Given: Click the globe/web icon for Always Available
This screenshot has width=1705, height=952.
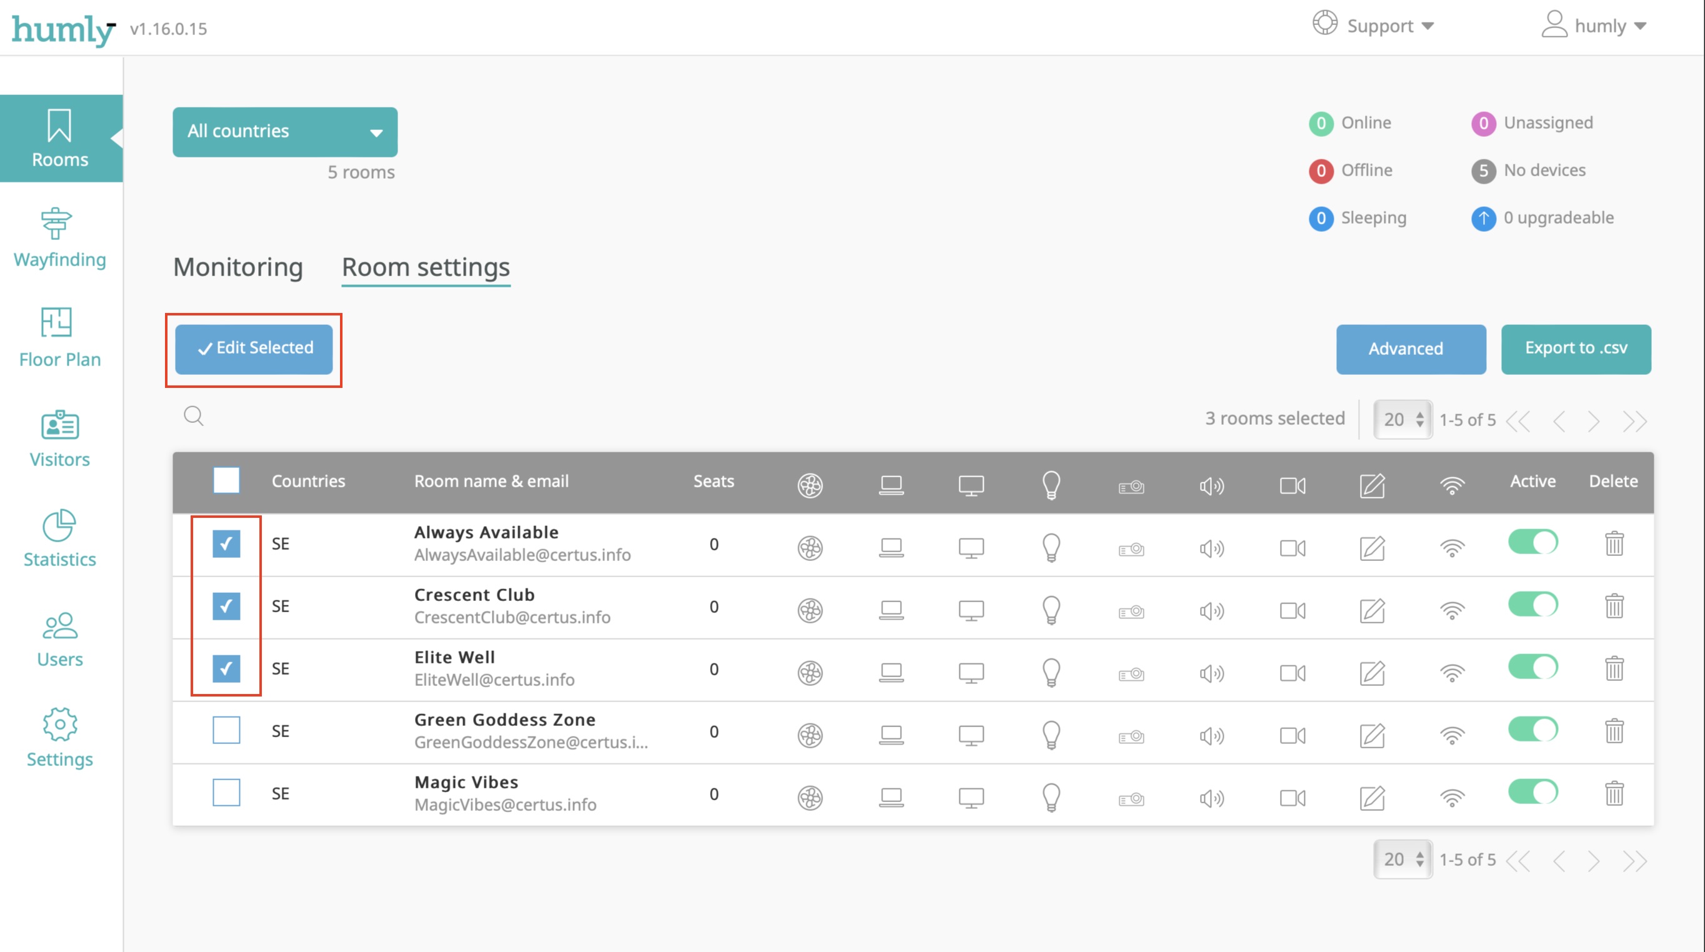Looking at the screenshot, I should pyautogui.click(x=811, y=545).
